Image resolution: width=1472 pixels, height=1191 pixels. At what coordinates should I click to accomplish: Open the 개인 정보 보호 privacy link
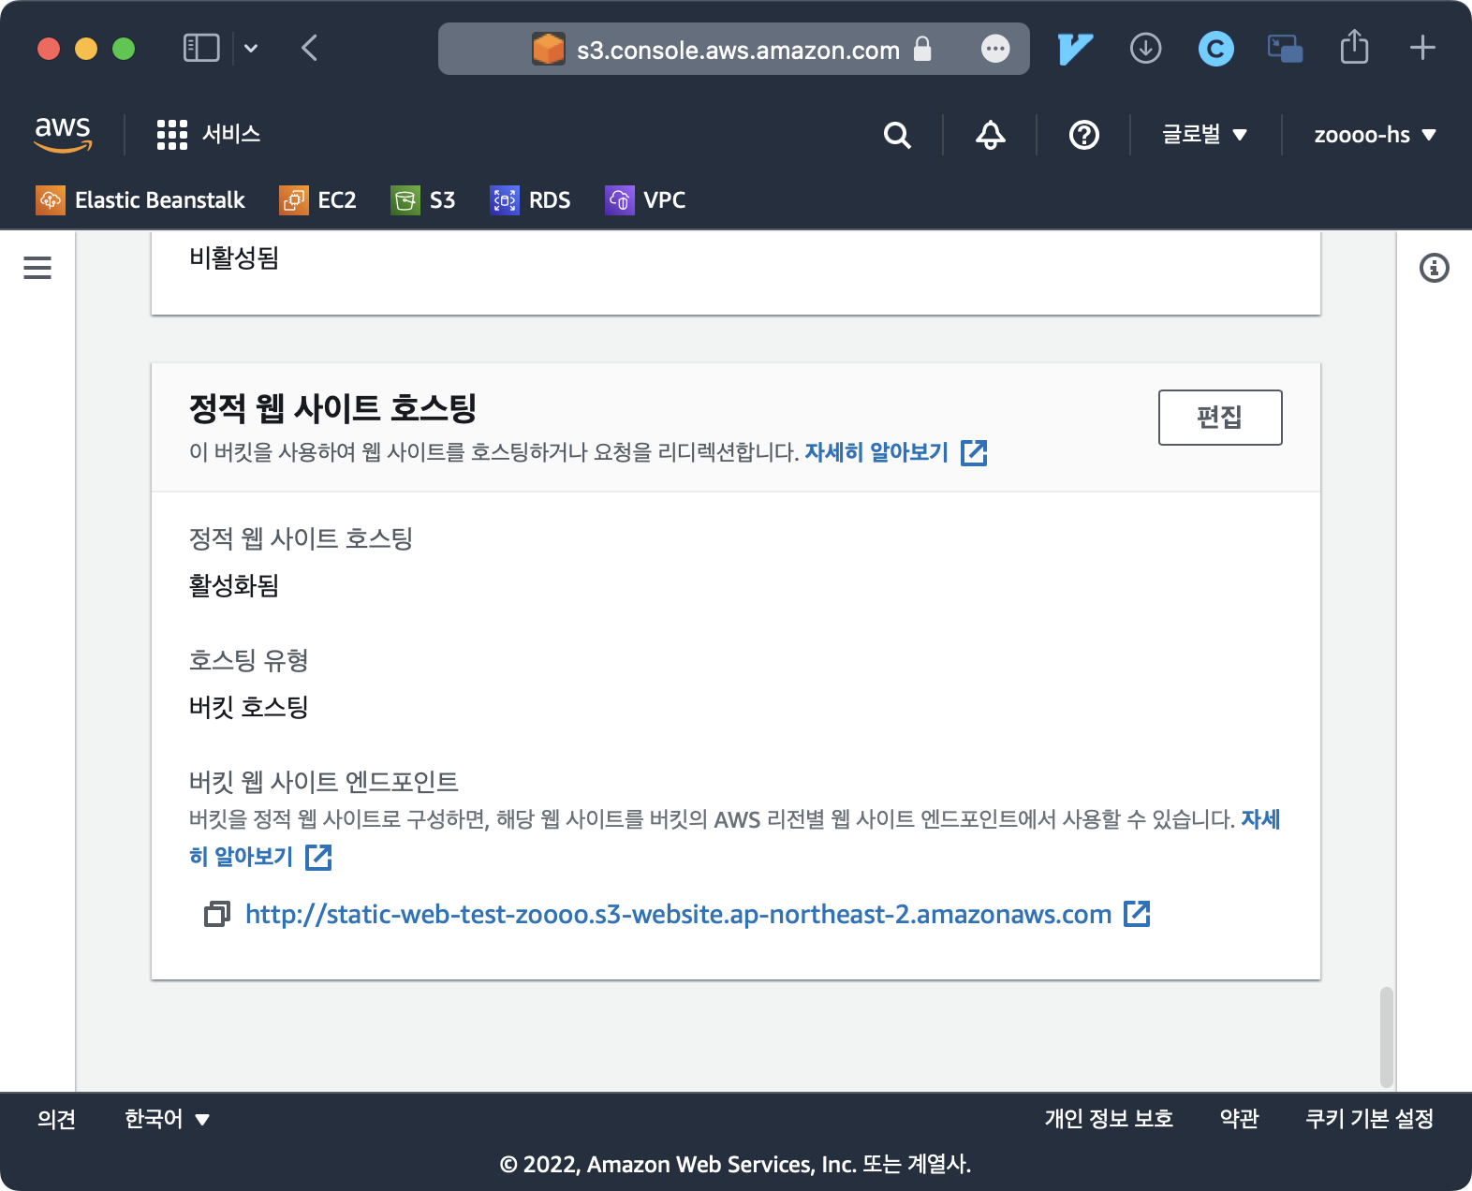(x=1109, y=1119)
